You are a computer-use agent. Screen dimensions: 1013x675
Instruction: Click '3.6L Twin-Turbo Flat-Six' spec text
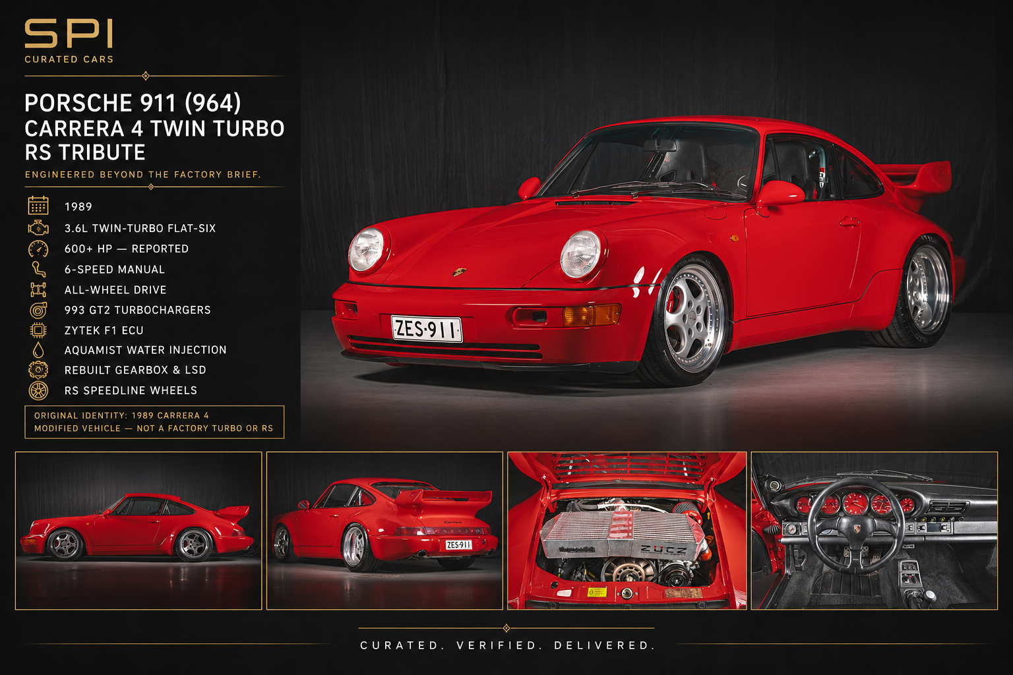click(x=140, y=228)
